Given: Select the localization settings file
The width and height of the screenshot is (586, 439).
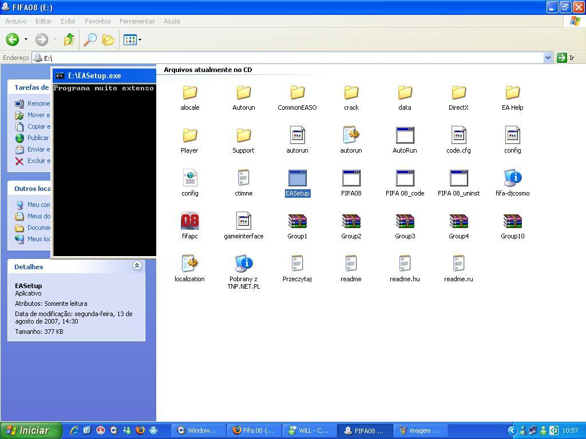Looking at the screenshot, I should [x=189, y=269].
